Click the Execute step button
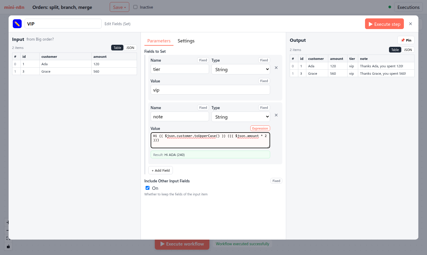Screen dimensions: 427x255 click(384, 24)
